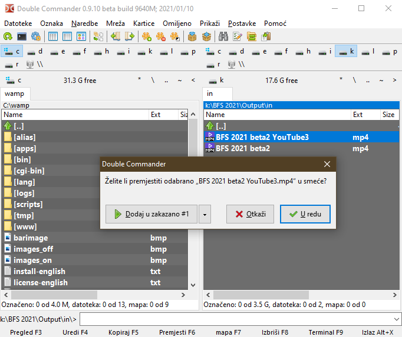
Task: Expand the queue dropdown arrow in dialog
Action: (x=205, y=214)
